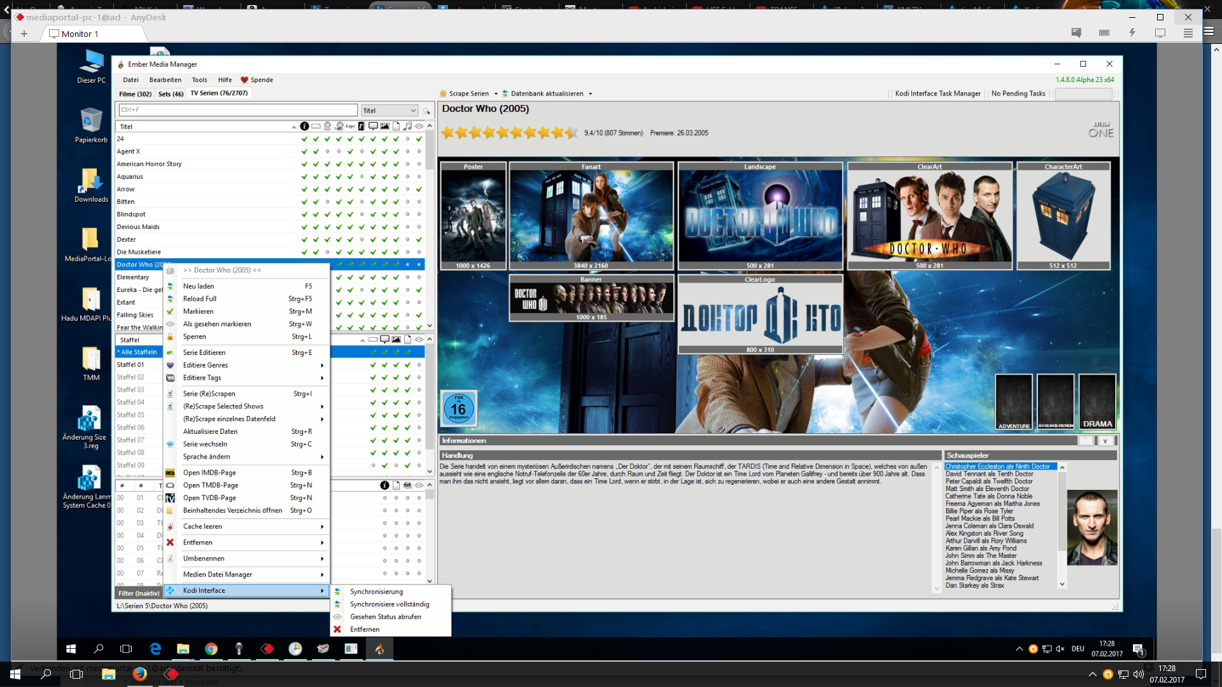The height and width of the screenshot is (687, 1222).
Task: Click the Informationen panel collapse v button
Action: coord(1106,441)
